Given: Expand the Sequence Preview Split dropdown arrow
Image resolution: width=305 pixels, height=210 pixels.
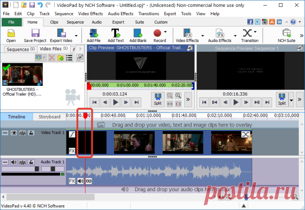Looking at the screenshot, I should [291, 100].
